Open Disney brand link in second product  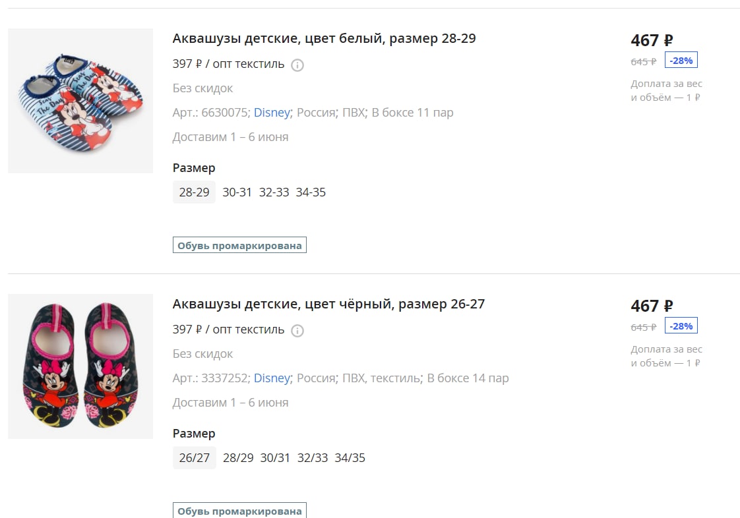click(272, 378)
